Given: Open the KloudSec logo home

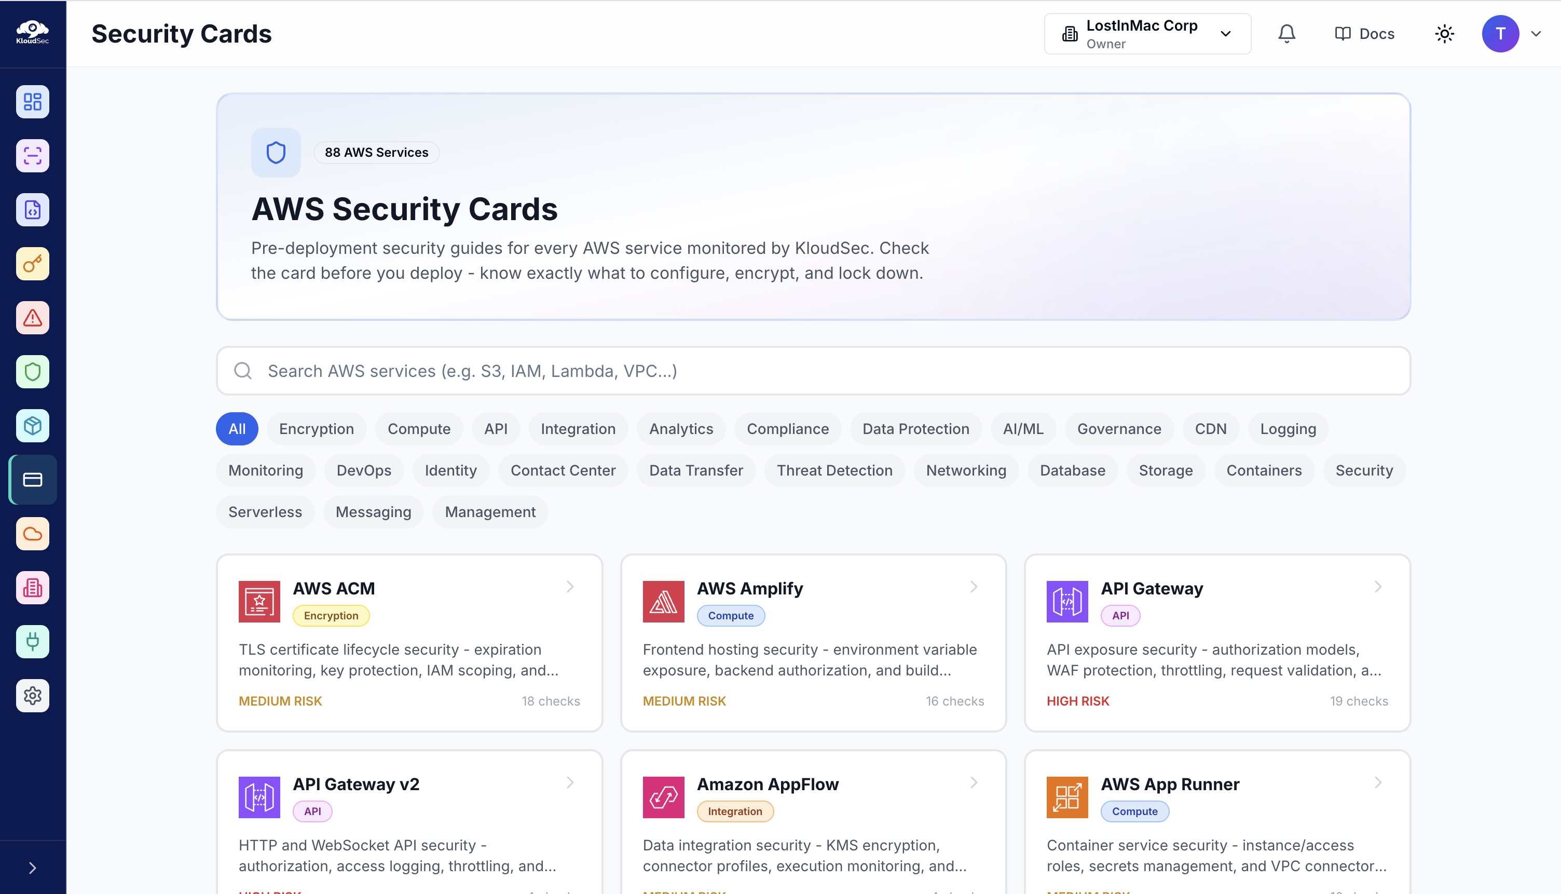Looking at the screenshot, I should [33, 33].
